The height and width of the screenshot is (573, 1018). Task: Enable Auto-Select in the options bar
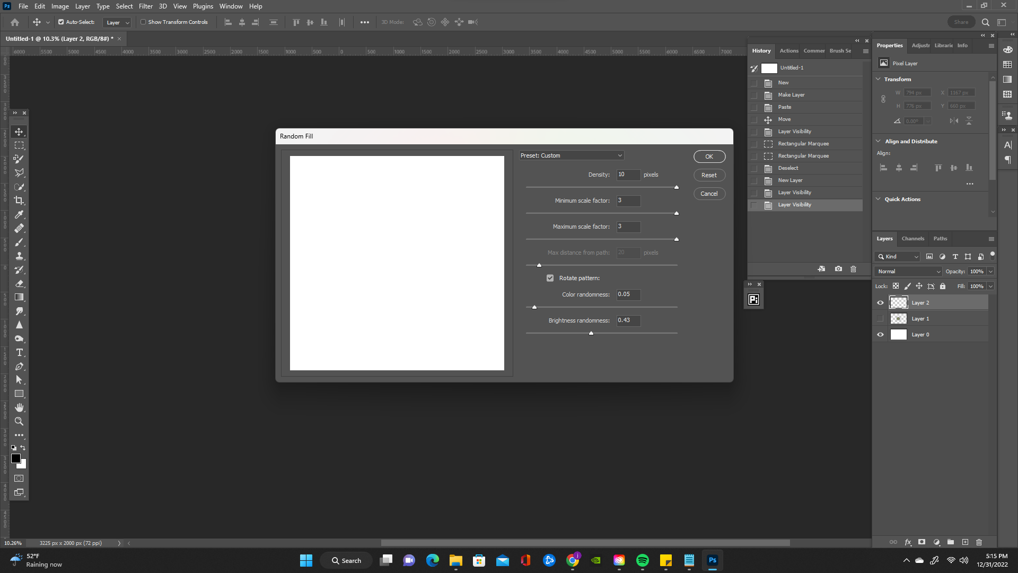click(x=61, y=22)
